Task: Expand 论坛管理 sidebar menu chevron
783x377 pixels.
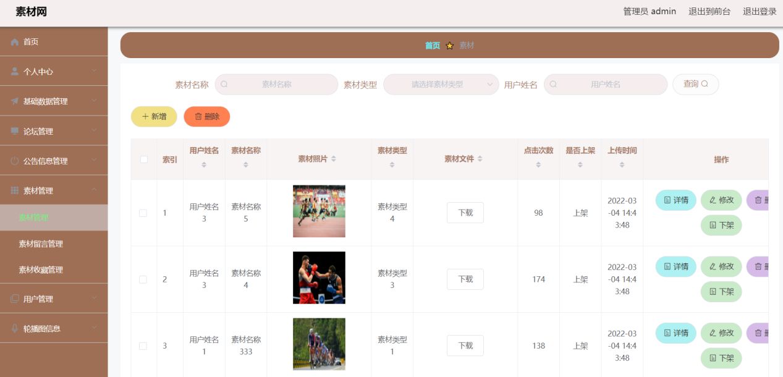Action: pos(95,130)
